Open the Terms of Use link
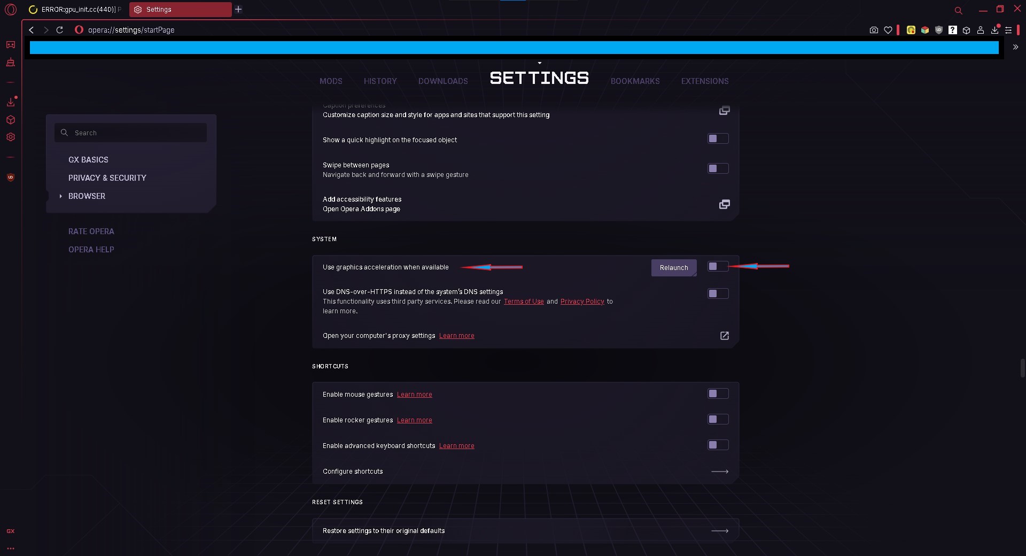This screenshot has width=1026, height=556. pos(524,302)
